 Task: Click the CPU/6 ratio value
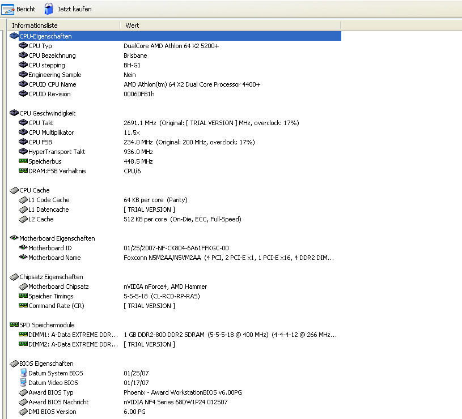tap(132, 171)
